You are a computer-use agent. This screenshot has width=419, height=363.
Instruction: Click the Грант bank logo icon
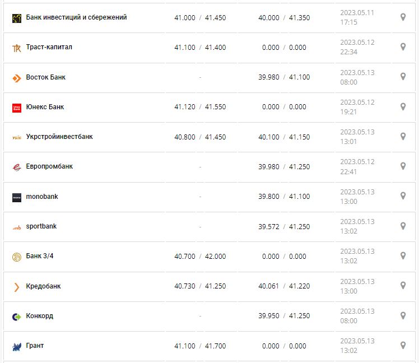pos(16,346)
